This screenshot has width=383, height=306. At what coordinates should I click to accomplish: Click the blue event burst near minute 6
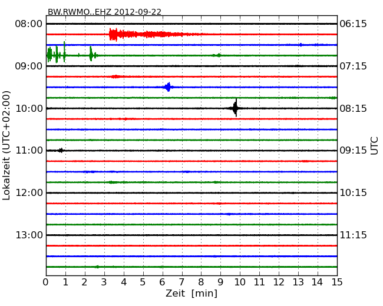168,87
